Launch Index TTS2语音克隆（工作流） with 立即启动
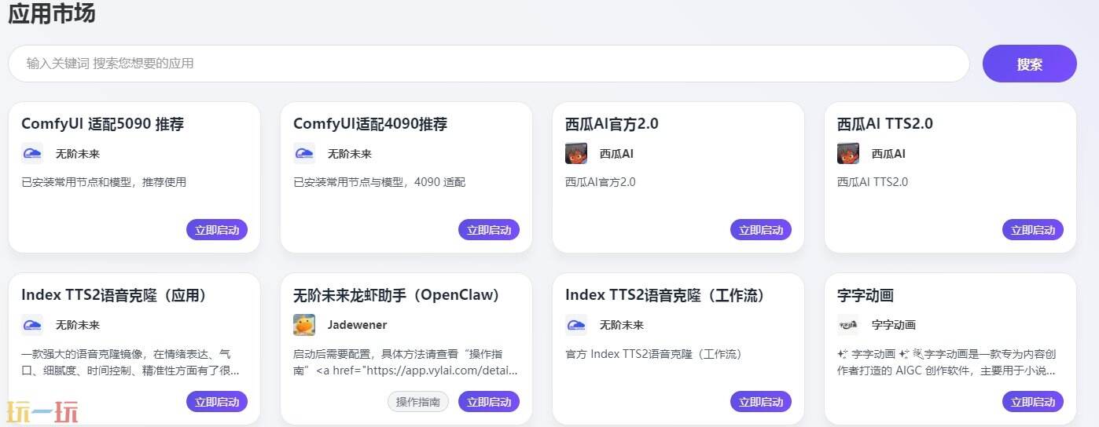The width and height of the screenshot is (1099, 427). pyautogui.click(x=761, y=402)
